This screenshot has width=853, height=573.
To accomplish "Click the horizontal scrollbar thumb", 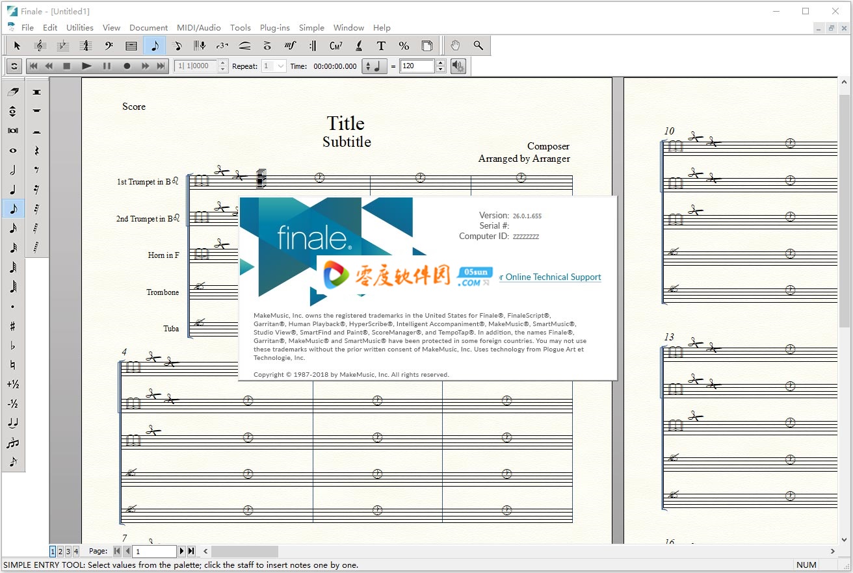I will pyautogui.click(x=244, y=552).
